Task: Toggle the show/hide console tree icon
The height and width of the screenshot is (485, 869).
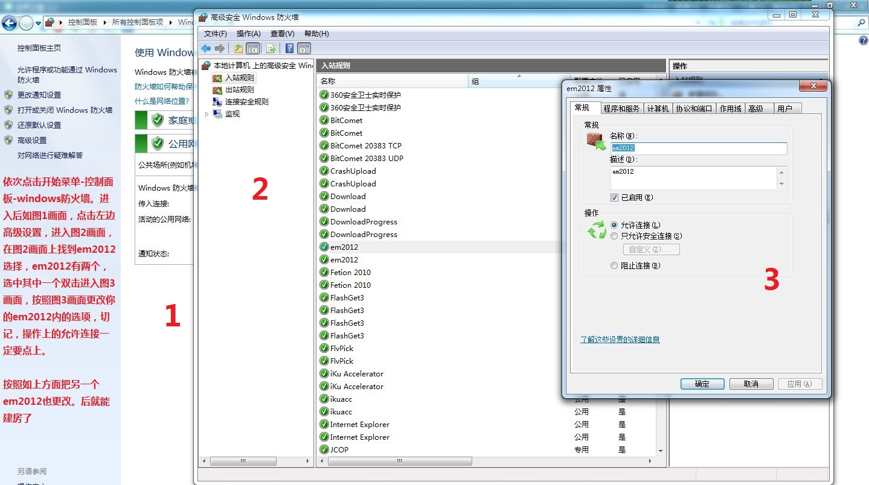Action: click(x=253, y=48)
